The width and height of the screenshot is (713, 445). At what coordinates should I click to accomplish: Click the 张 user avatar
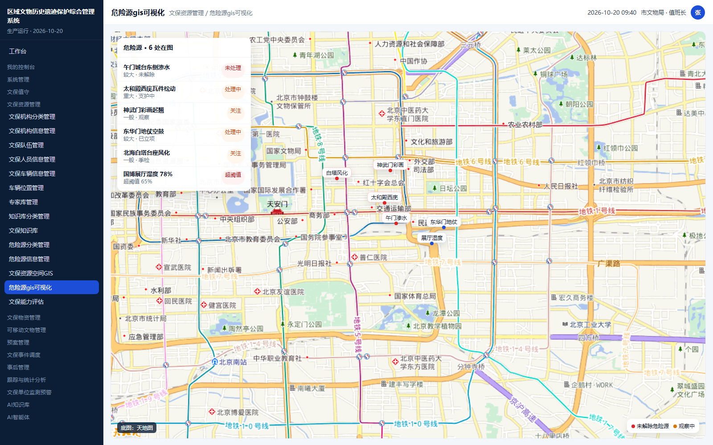click(698, 12)
